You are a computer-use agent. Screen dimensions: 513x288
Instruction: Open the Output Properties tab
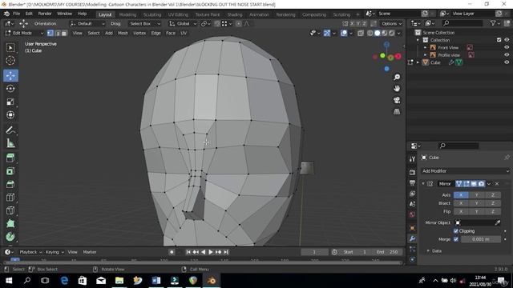412,183
